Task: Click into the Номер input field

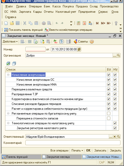Action: point(36,49)
